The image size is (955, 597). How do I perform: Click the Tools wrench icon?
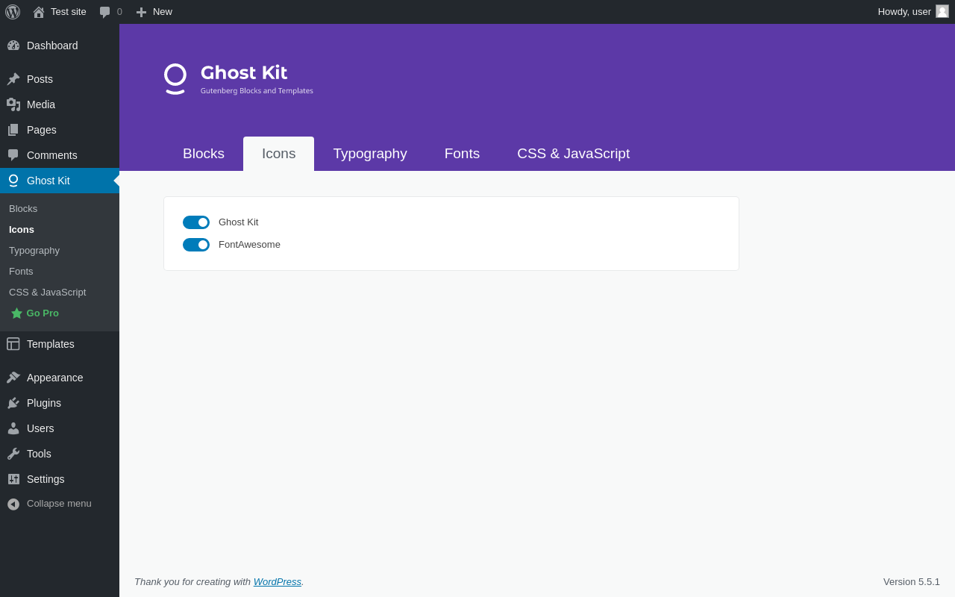coord(13,454)
